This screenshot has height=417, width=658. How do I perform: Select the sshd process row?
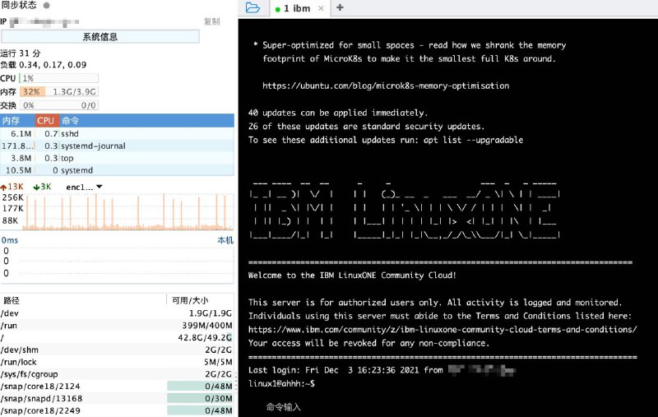pyautogui.click(x=117, y=133)
